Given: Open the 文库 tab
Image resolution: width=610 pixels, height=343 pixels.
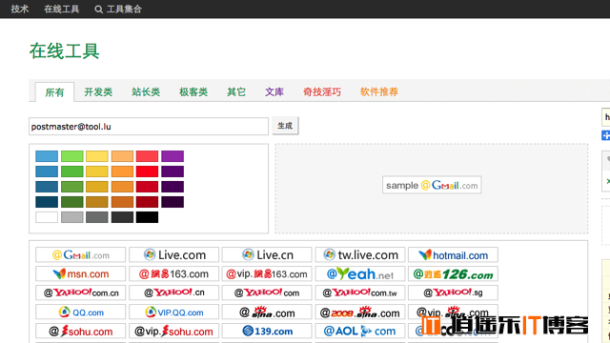Looking at the screenshot, I should click(x=274, y=91).
